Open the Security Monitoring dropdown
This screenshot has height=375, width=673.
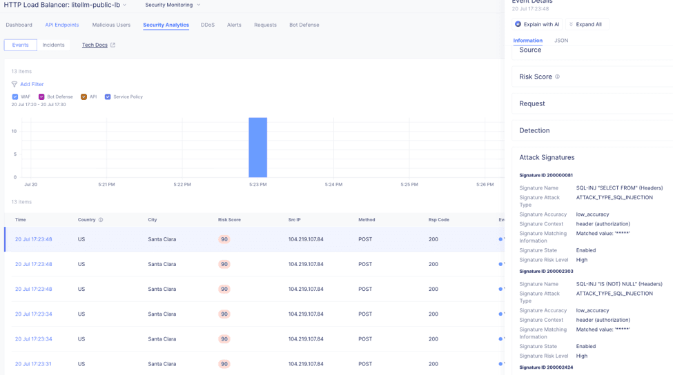pos(173,5)
